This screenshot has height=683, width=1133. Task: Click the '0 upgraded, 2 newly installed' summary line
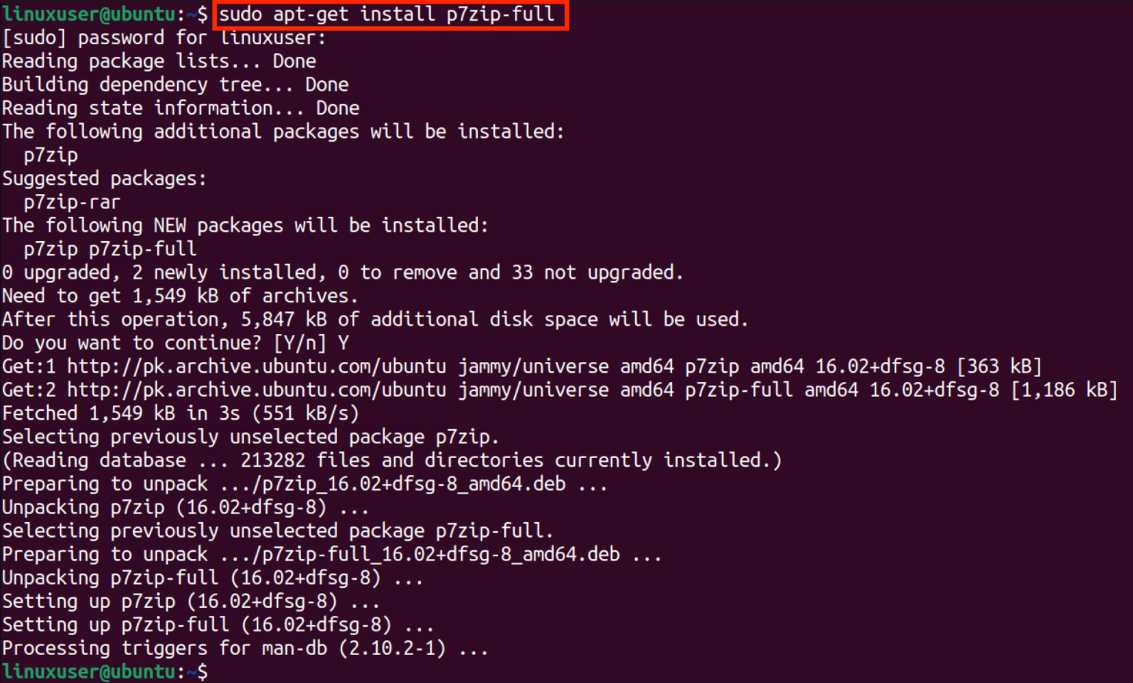coord(343,273)
